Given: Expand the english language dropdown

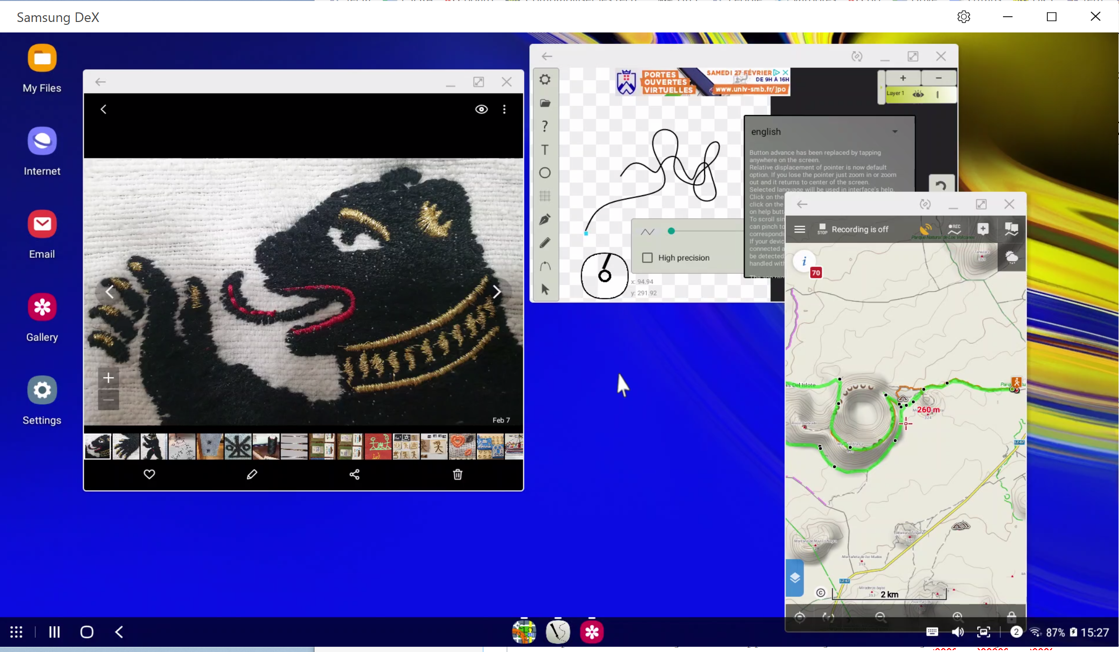Looking at the screenshot, I should pyautogui.click(x=829, y=132).
